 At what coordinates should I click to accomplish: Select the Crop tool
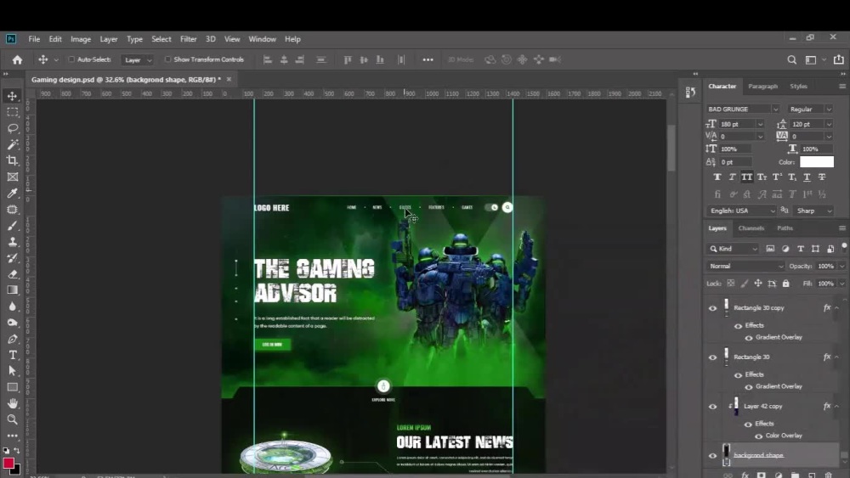13,160
